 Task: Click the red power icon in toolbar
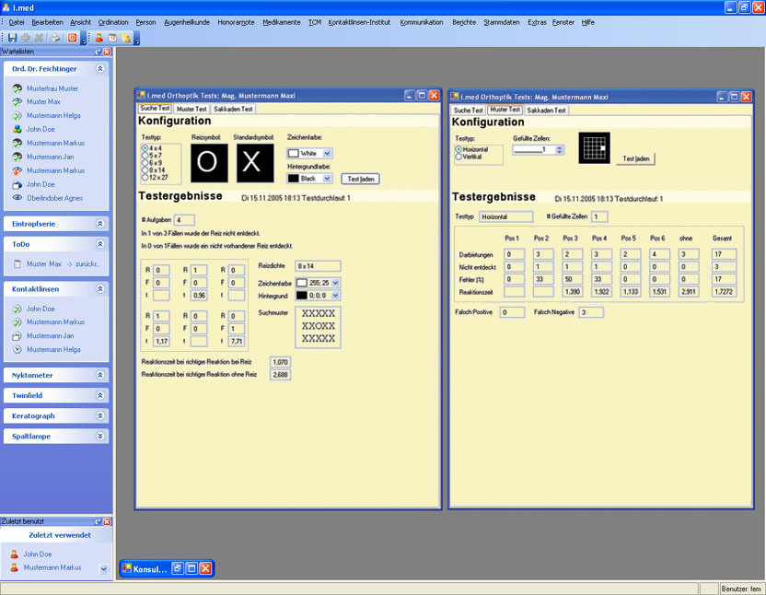(x=73, y=38)
